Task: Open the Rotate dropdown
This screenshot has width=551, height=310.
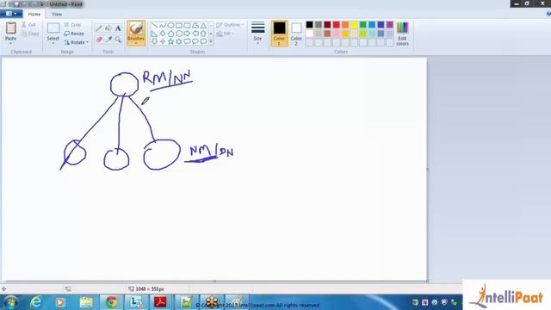Action: click(76, 42)
